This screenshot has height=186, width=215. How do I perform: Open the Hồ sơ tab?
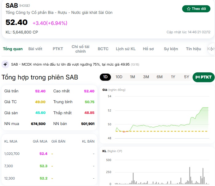(x=148, y=49)
